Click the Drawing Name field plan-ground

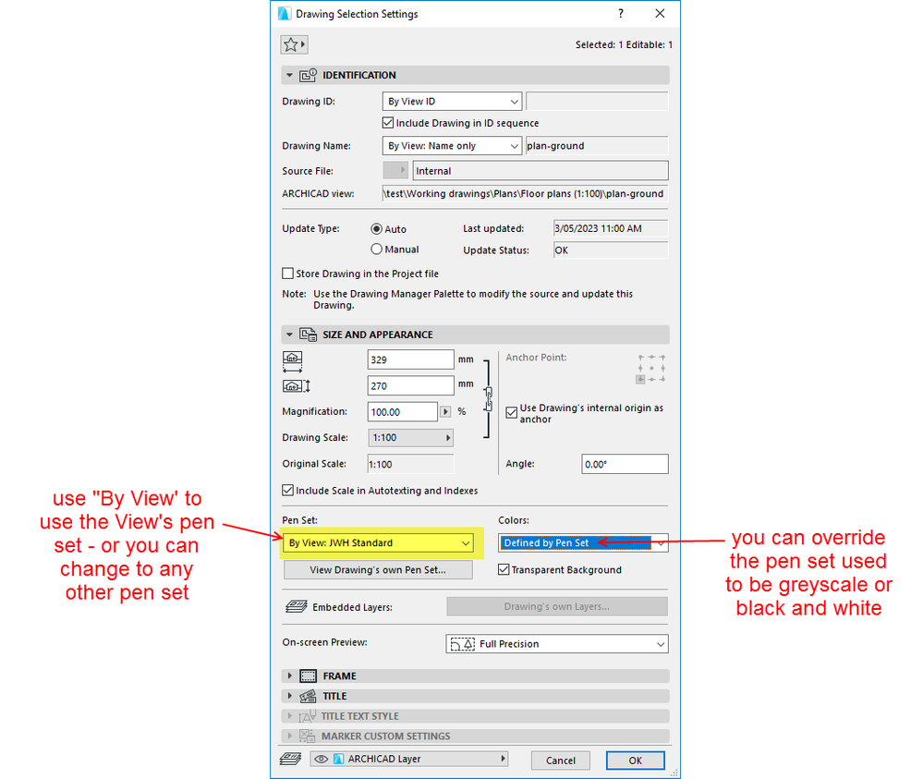click(597, 145)
